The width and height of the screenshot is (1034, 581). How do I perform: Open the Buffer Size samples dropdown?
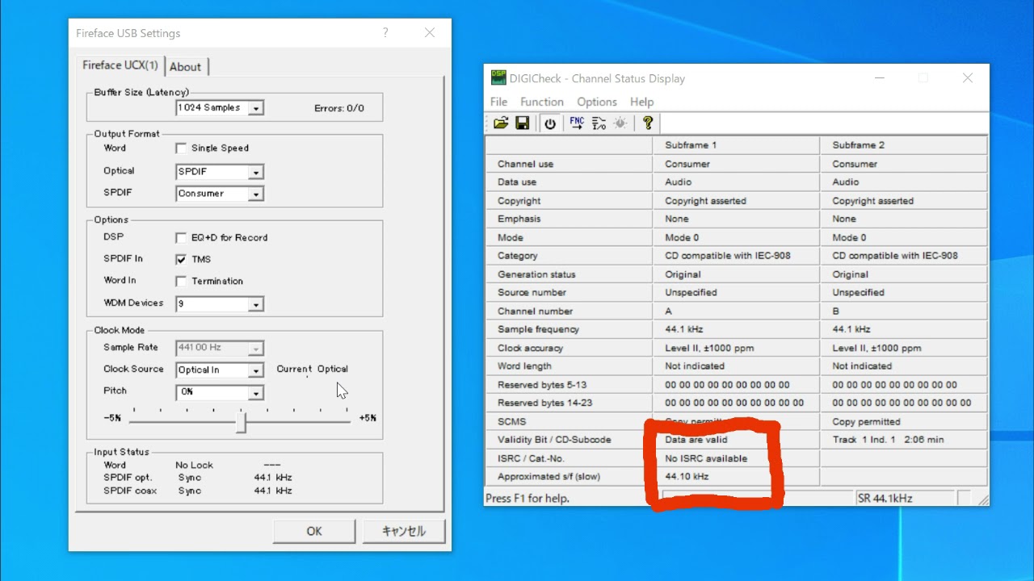click(255, 108)
